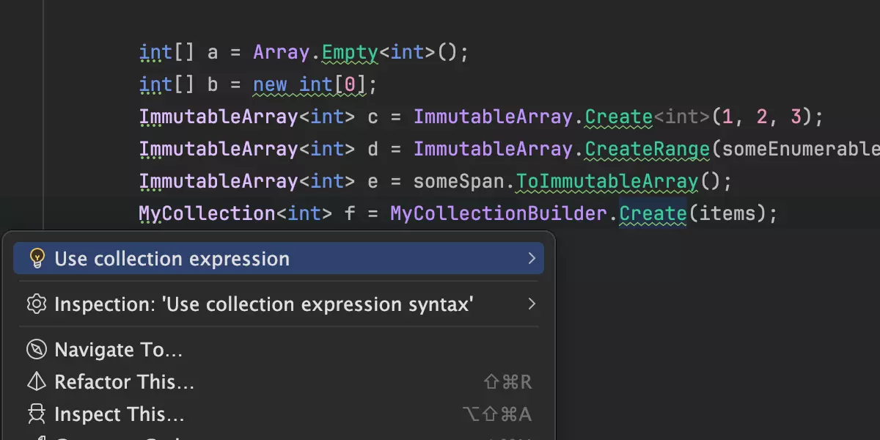Select 'Use collection expression' quick fix
The image size is (880, 440).
pyautogui.click(x=172, y=259)
